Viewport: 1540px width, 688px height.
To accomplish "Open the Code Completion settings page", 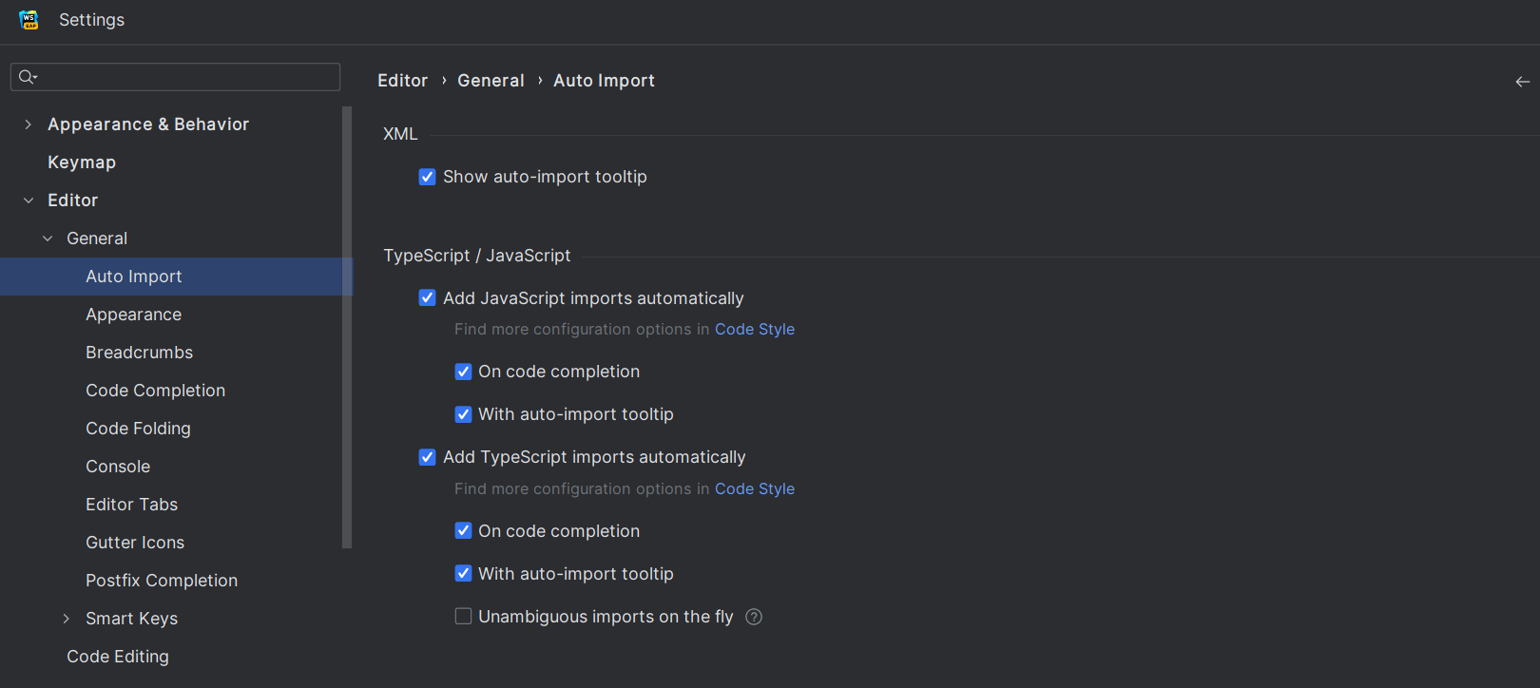I will click(x=155, y=391).
